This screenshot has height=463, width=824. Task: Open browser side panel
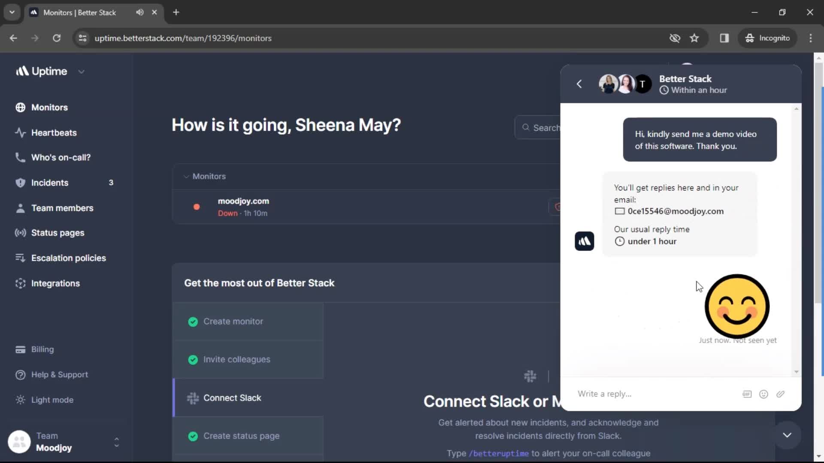click(724, 38)
